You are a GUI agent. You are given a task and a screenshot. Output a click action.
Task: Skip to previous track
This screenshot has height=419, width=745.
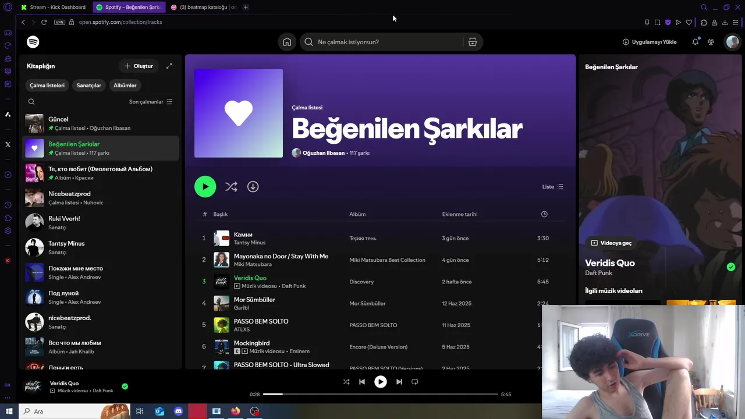(362, 382)
